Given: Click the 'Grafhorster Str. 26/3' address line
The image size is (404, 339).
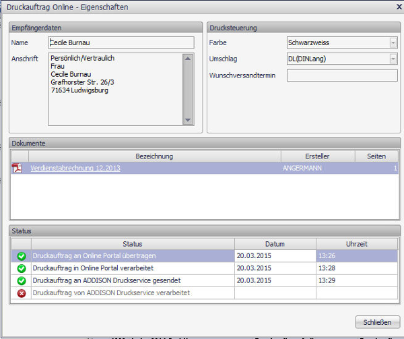Looking at the screenshot, I should (82, 82).
